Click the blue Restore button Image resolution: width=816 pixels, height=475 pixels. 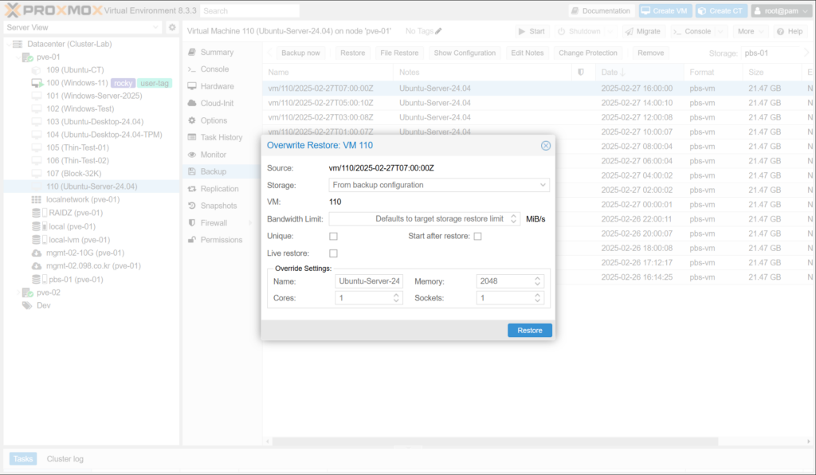(529, 330)
